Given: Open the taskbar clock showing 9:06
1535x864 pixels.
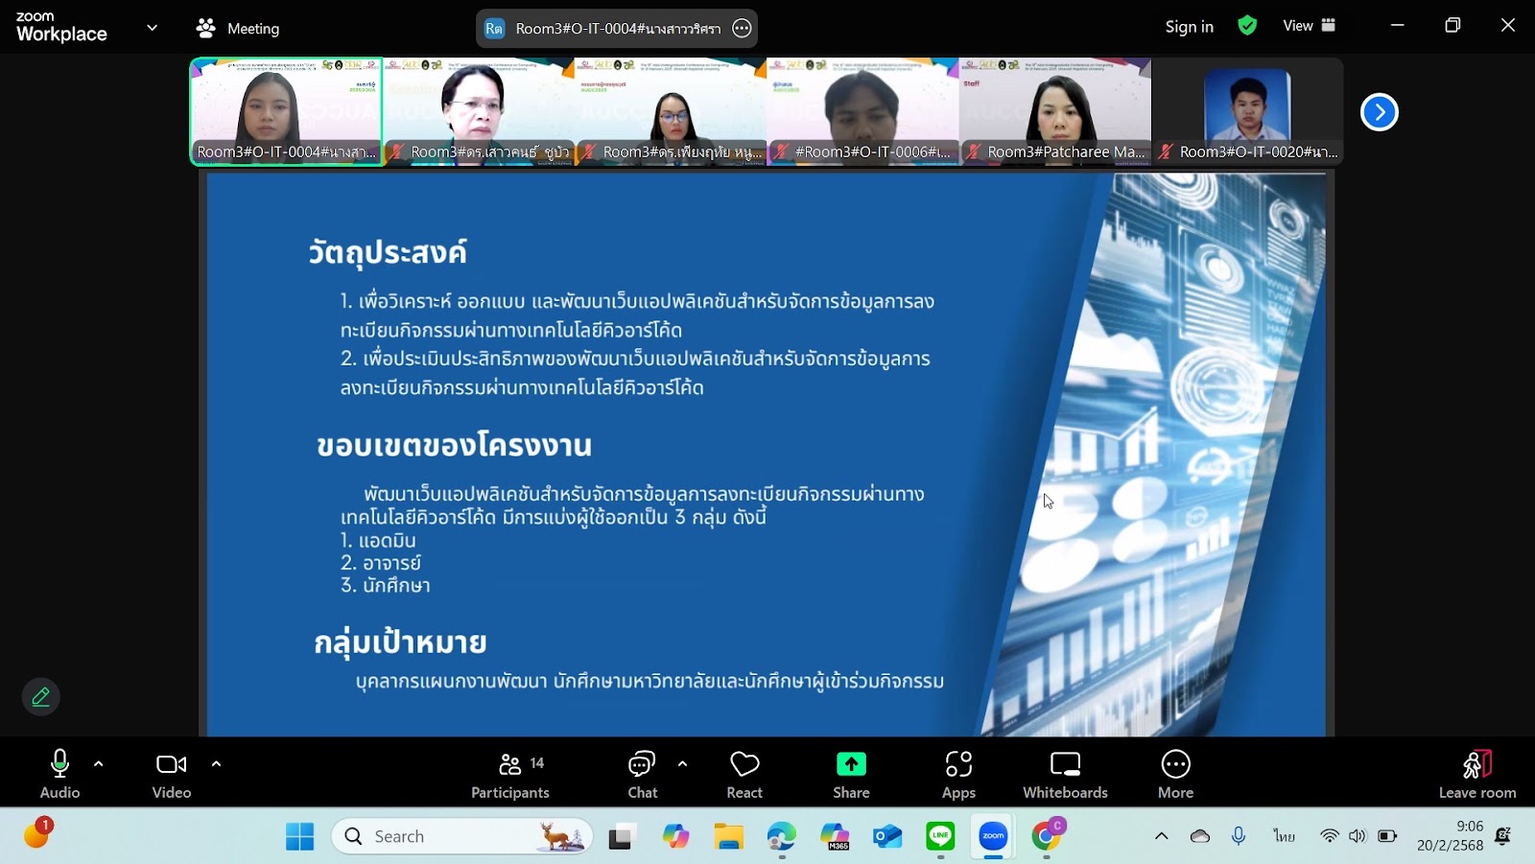Looking at the screenshot, I should 1450,836.
